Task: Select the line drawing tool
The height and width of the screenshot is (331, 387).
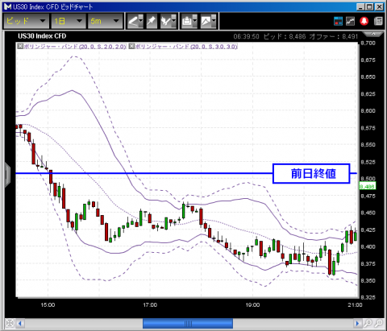Action: 135,21
